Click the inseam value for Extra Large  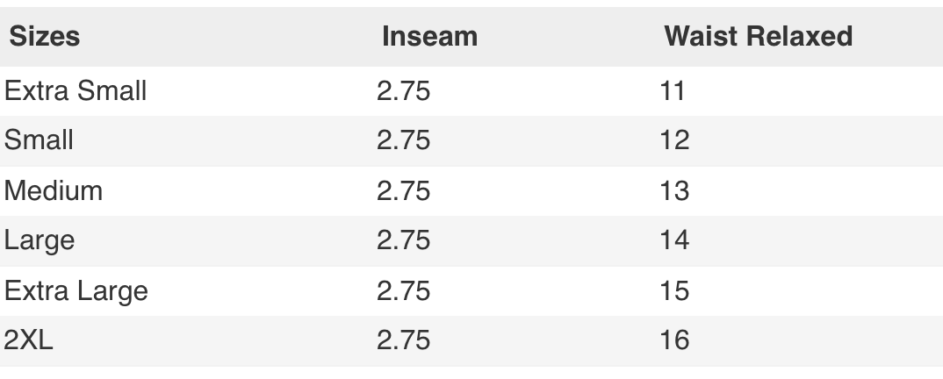(403, 290)
